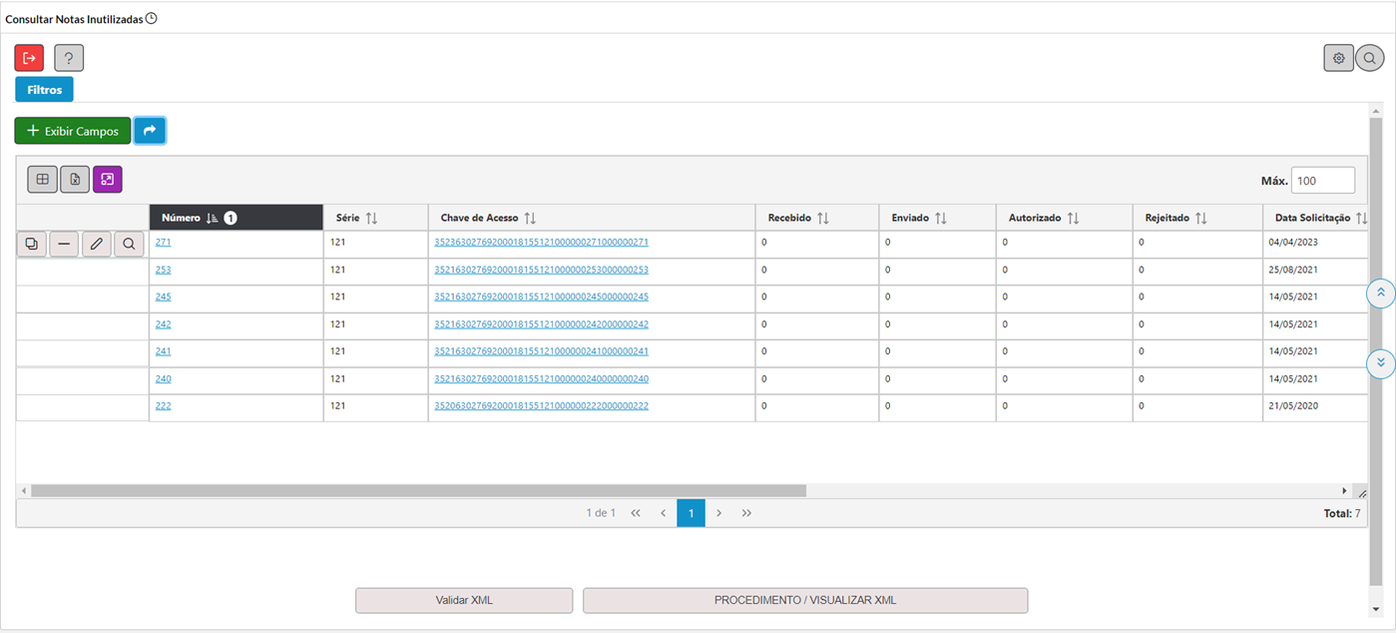The height and width of the screenshot is (633, 1396).
Task: Duplicate row 271 using the copy icon
Action: pos(32,244)
